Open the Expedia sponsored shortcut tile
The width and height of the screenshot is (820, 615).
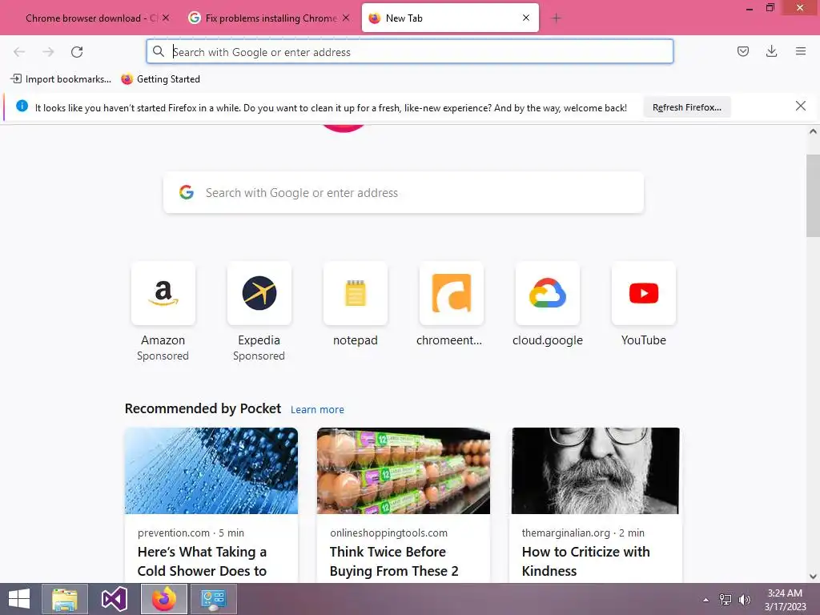[259, 293]
